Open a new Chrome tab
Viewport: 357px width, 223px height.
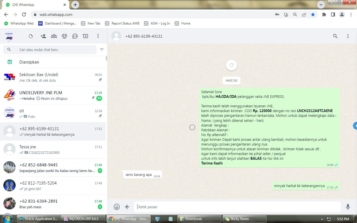coord(75,5)
